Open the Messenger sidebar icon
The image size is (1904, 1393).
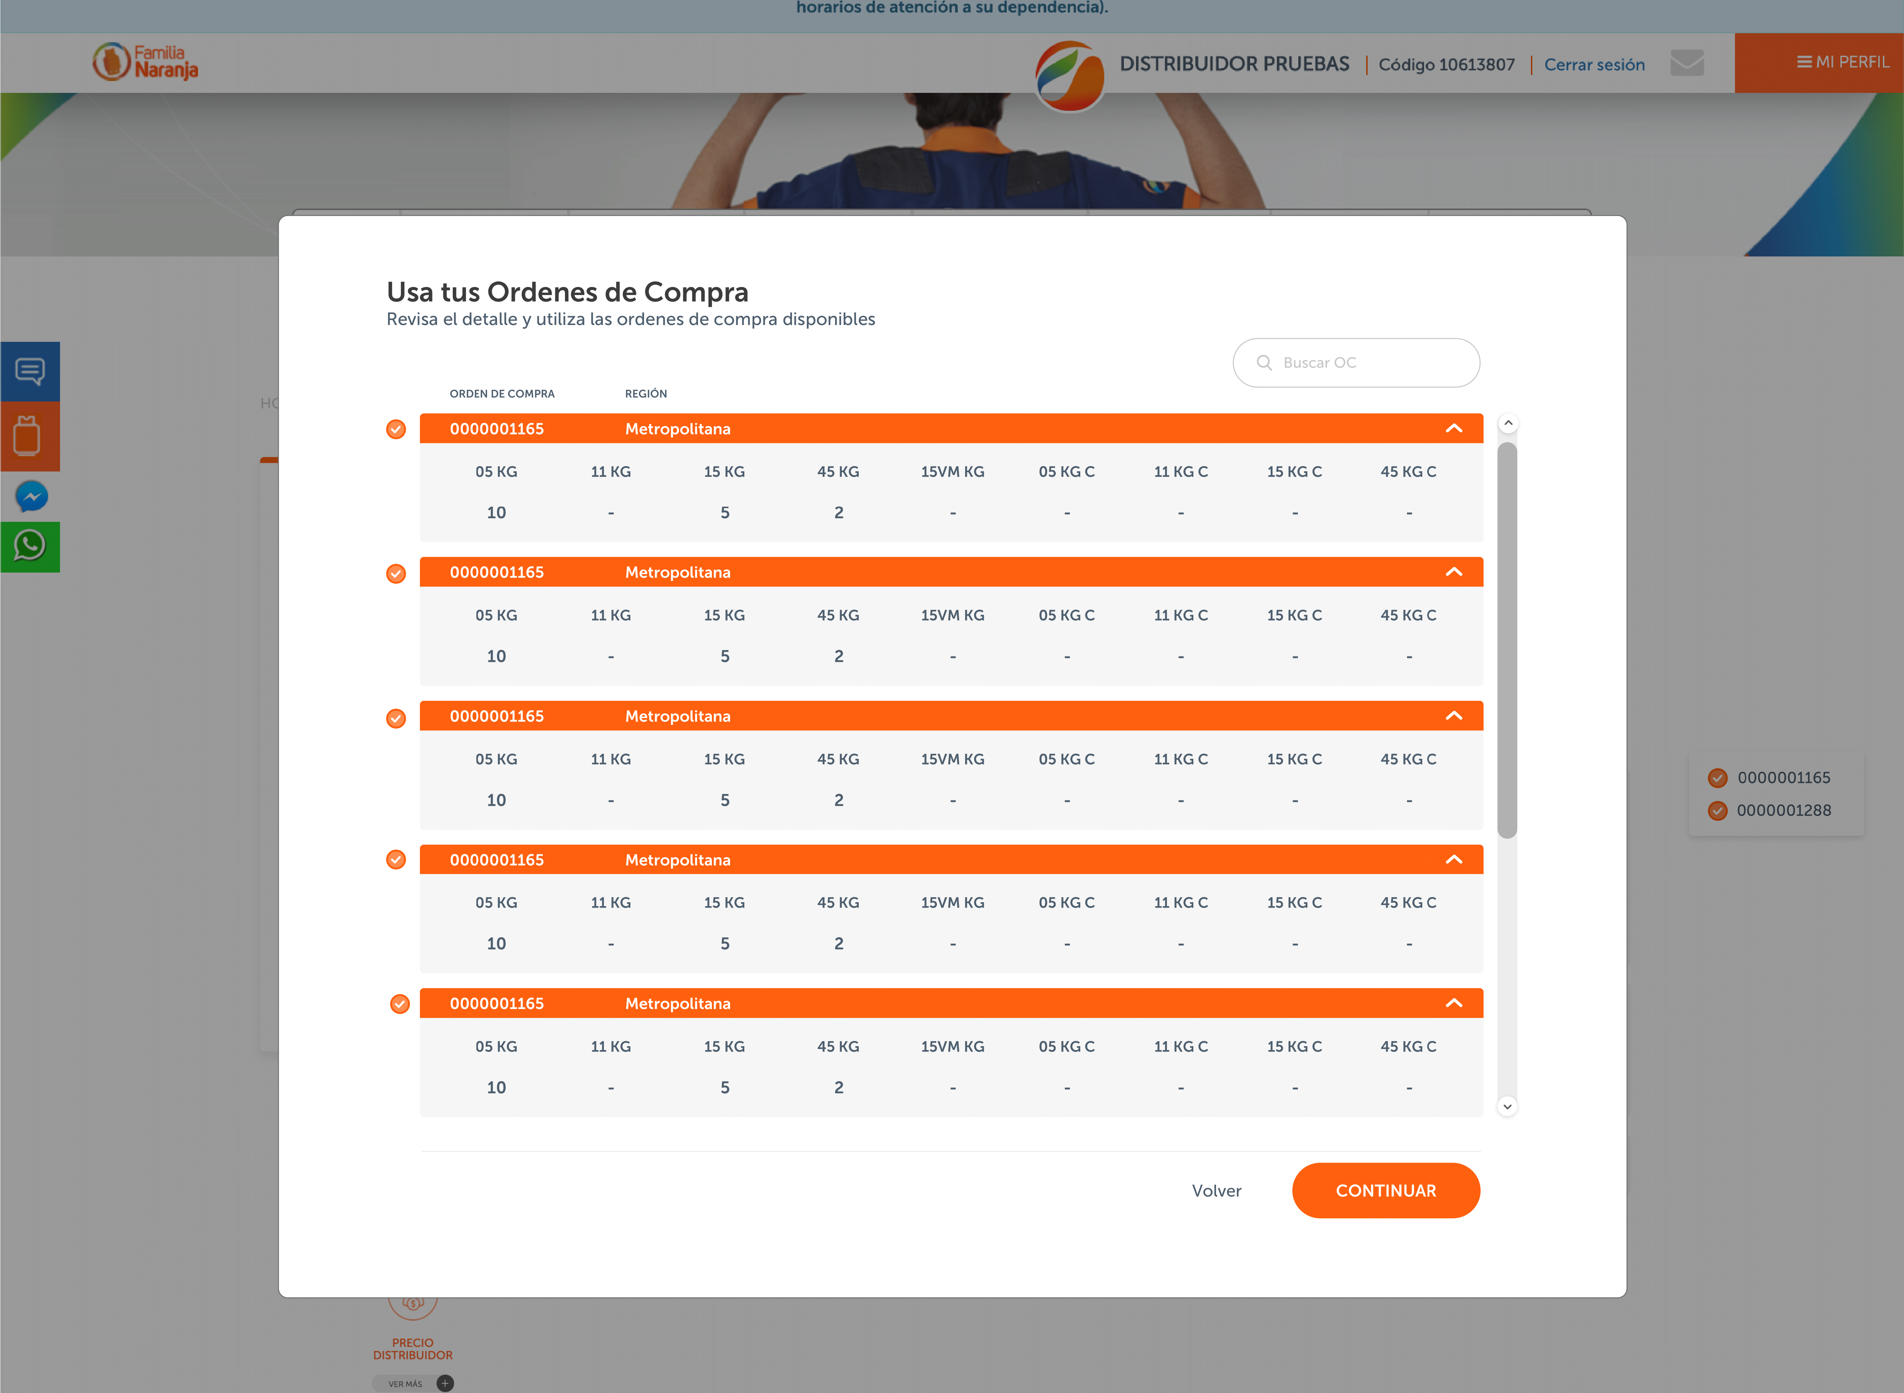click(31, 496)
